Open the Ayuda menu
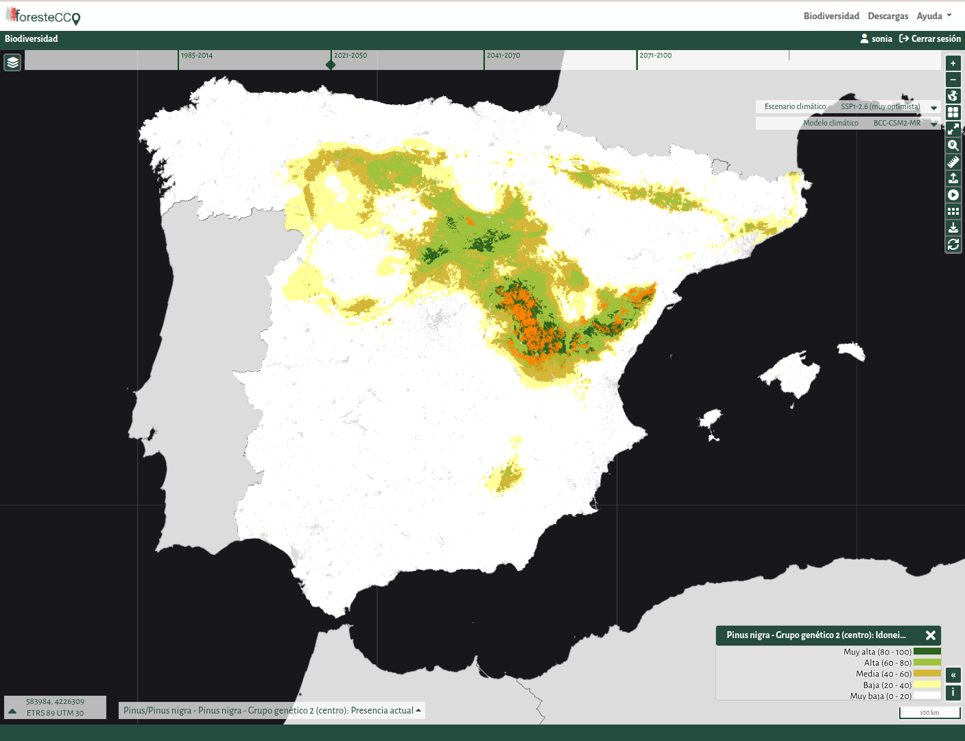965x741 pixels. point(933,16)
